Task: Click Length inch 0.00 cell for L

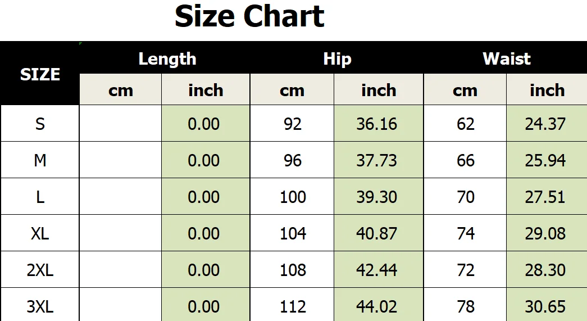Action: click(206, 197)
